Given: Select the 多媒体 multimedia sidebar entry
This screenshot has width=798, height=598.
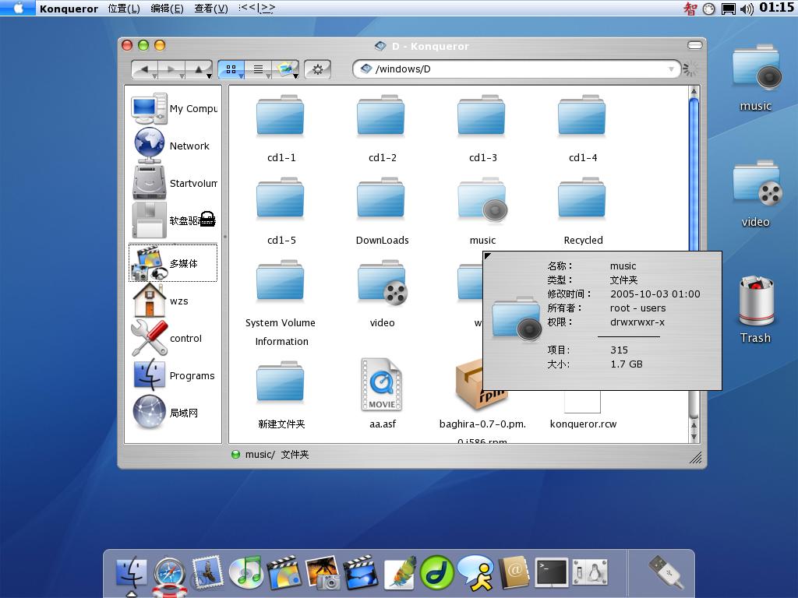Looking at the screenshot, I should tap(173, 263).
